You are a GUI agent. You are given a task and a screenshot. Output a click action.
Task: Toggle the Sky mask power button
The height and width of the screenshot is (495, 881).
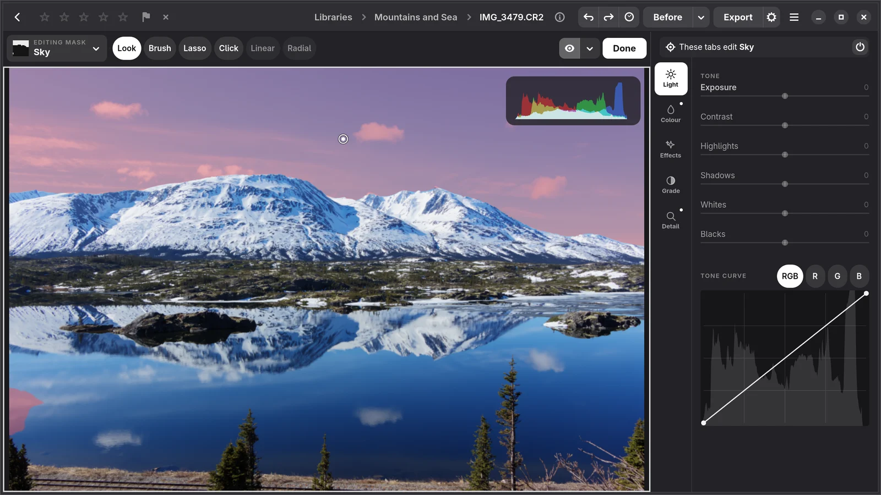click(x=860, y=47)
